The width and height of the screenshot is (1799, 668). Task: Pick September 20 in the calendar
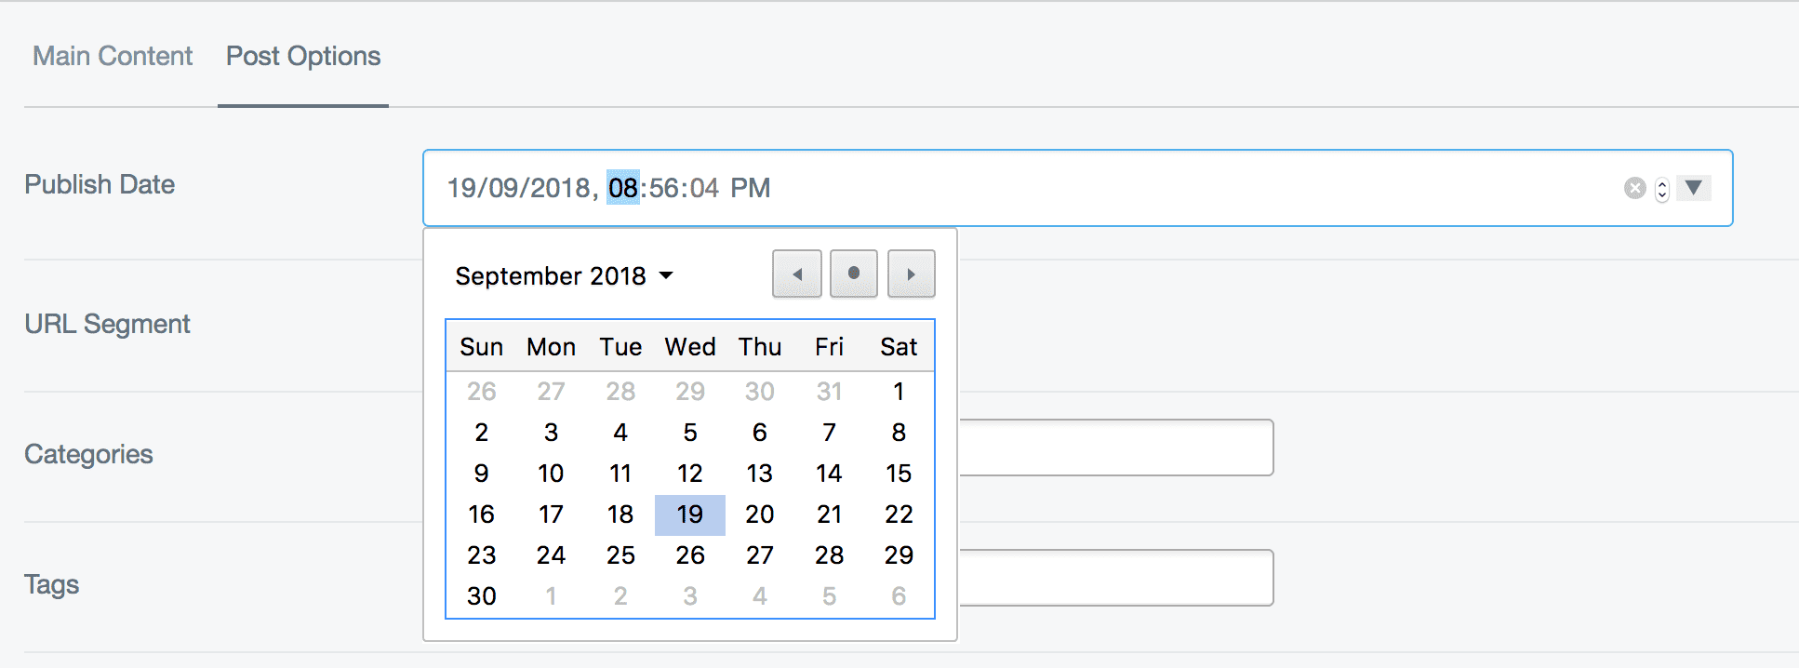(x=760, y=514)
